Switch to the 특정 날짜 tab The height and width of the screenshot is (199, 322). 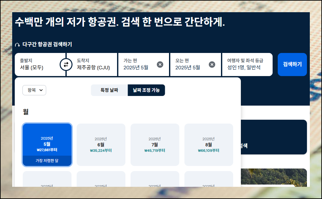pyautogui.click(x=109, y=90)
